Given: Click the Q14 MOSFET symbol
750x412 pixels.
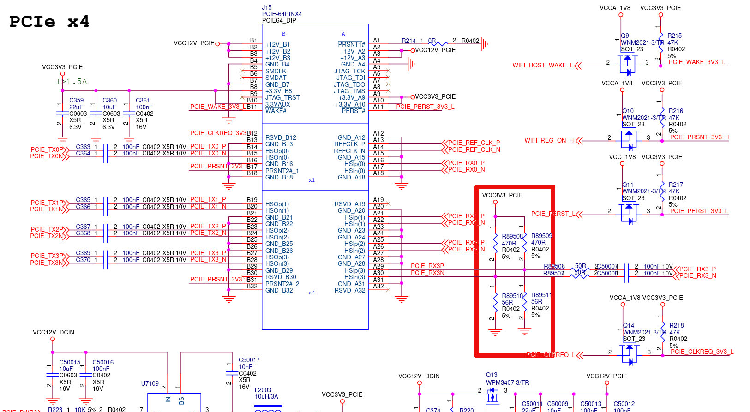Looking at the screenshot, I should click(630, 355).
